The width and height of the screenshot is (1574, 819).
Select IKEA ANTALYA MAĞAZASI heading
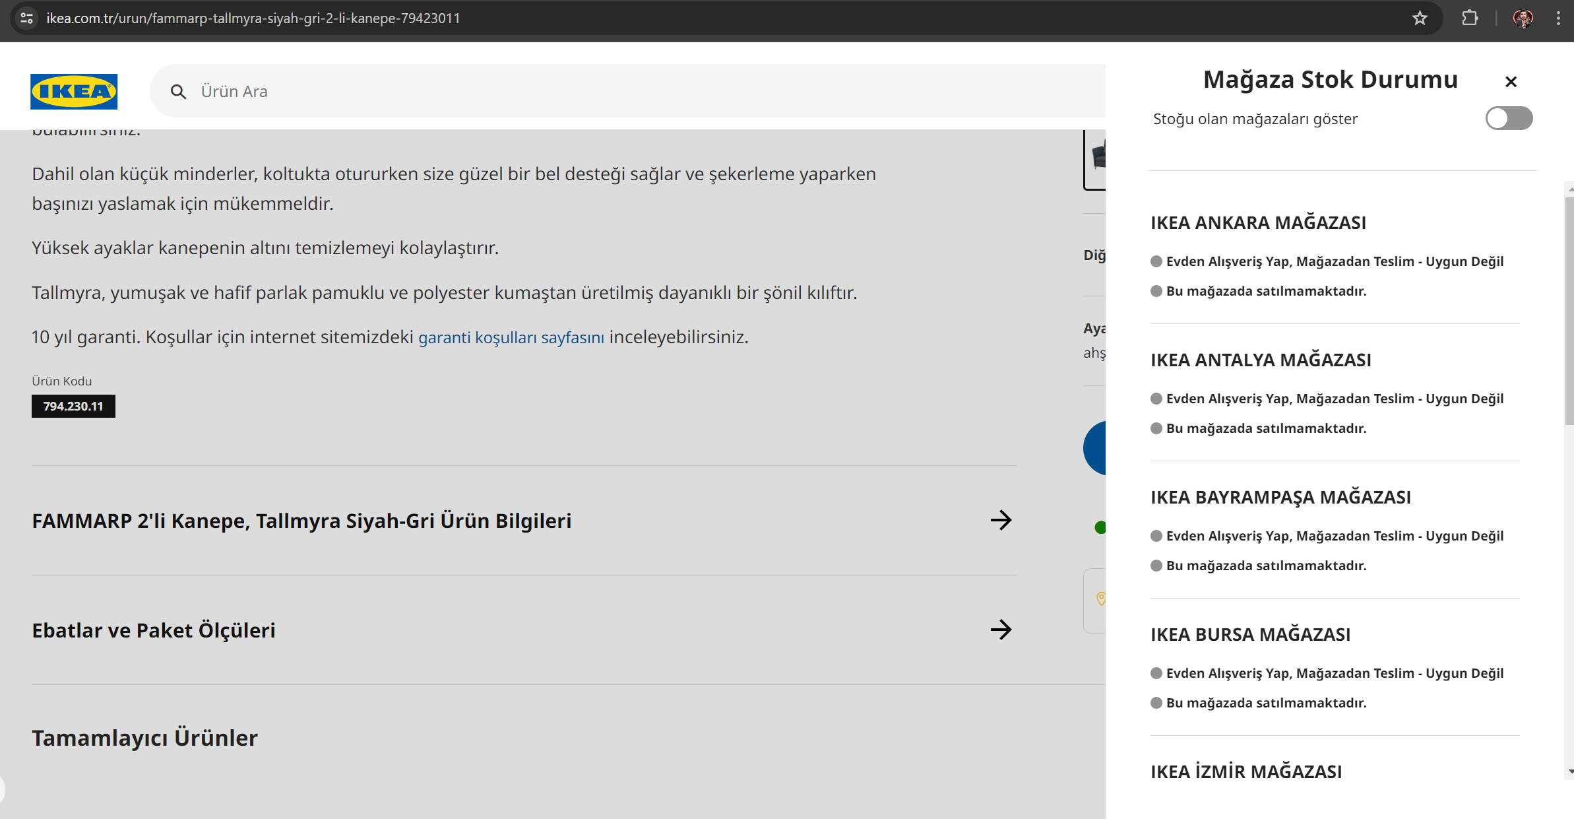(x=1261, y=360)
